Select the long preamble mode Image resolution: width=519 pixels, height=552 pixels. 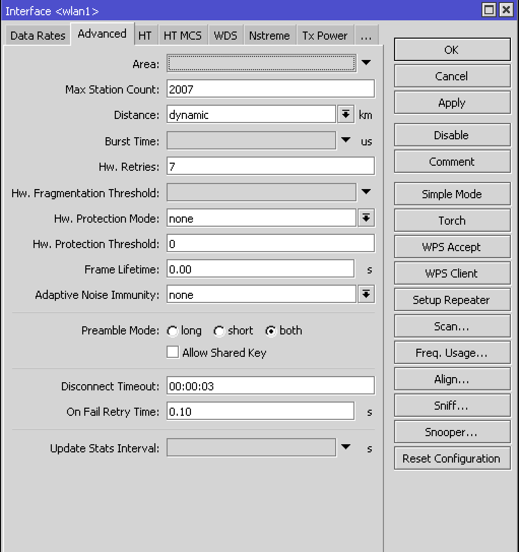(172, 330)
